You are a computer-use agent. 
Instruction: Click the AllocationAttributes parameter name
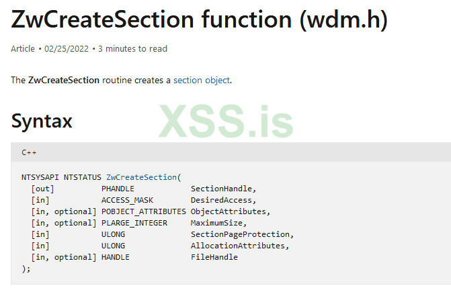237,246
